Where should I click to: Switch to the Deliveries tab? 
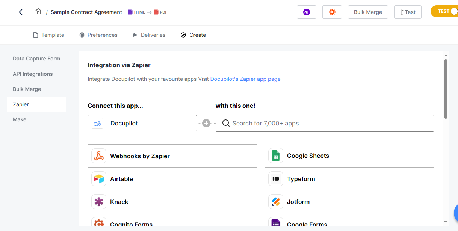[149, 35]
